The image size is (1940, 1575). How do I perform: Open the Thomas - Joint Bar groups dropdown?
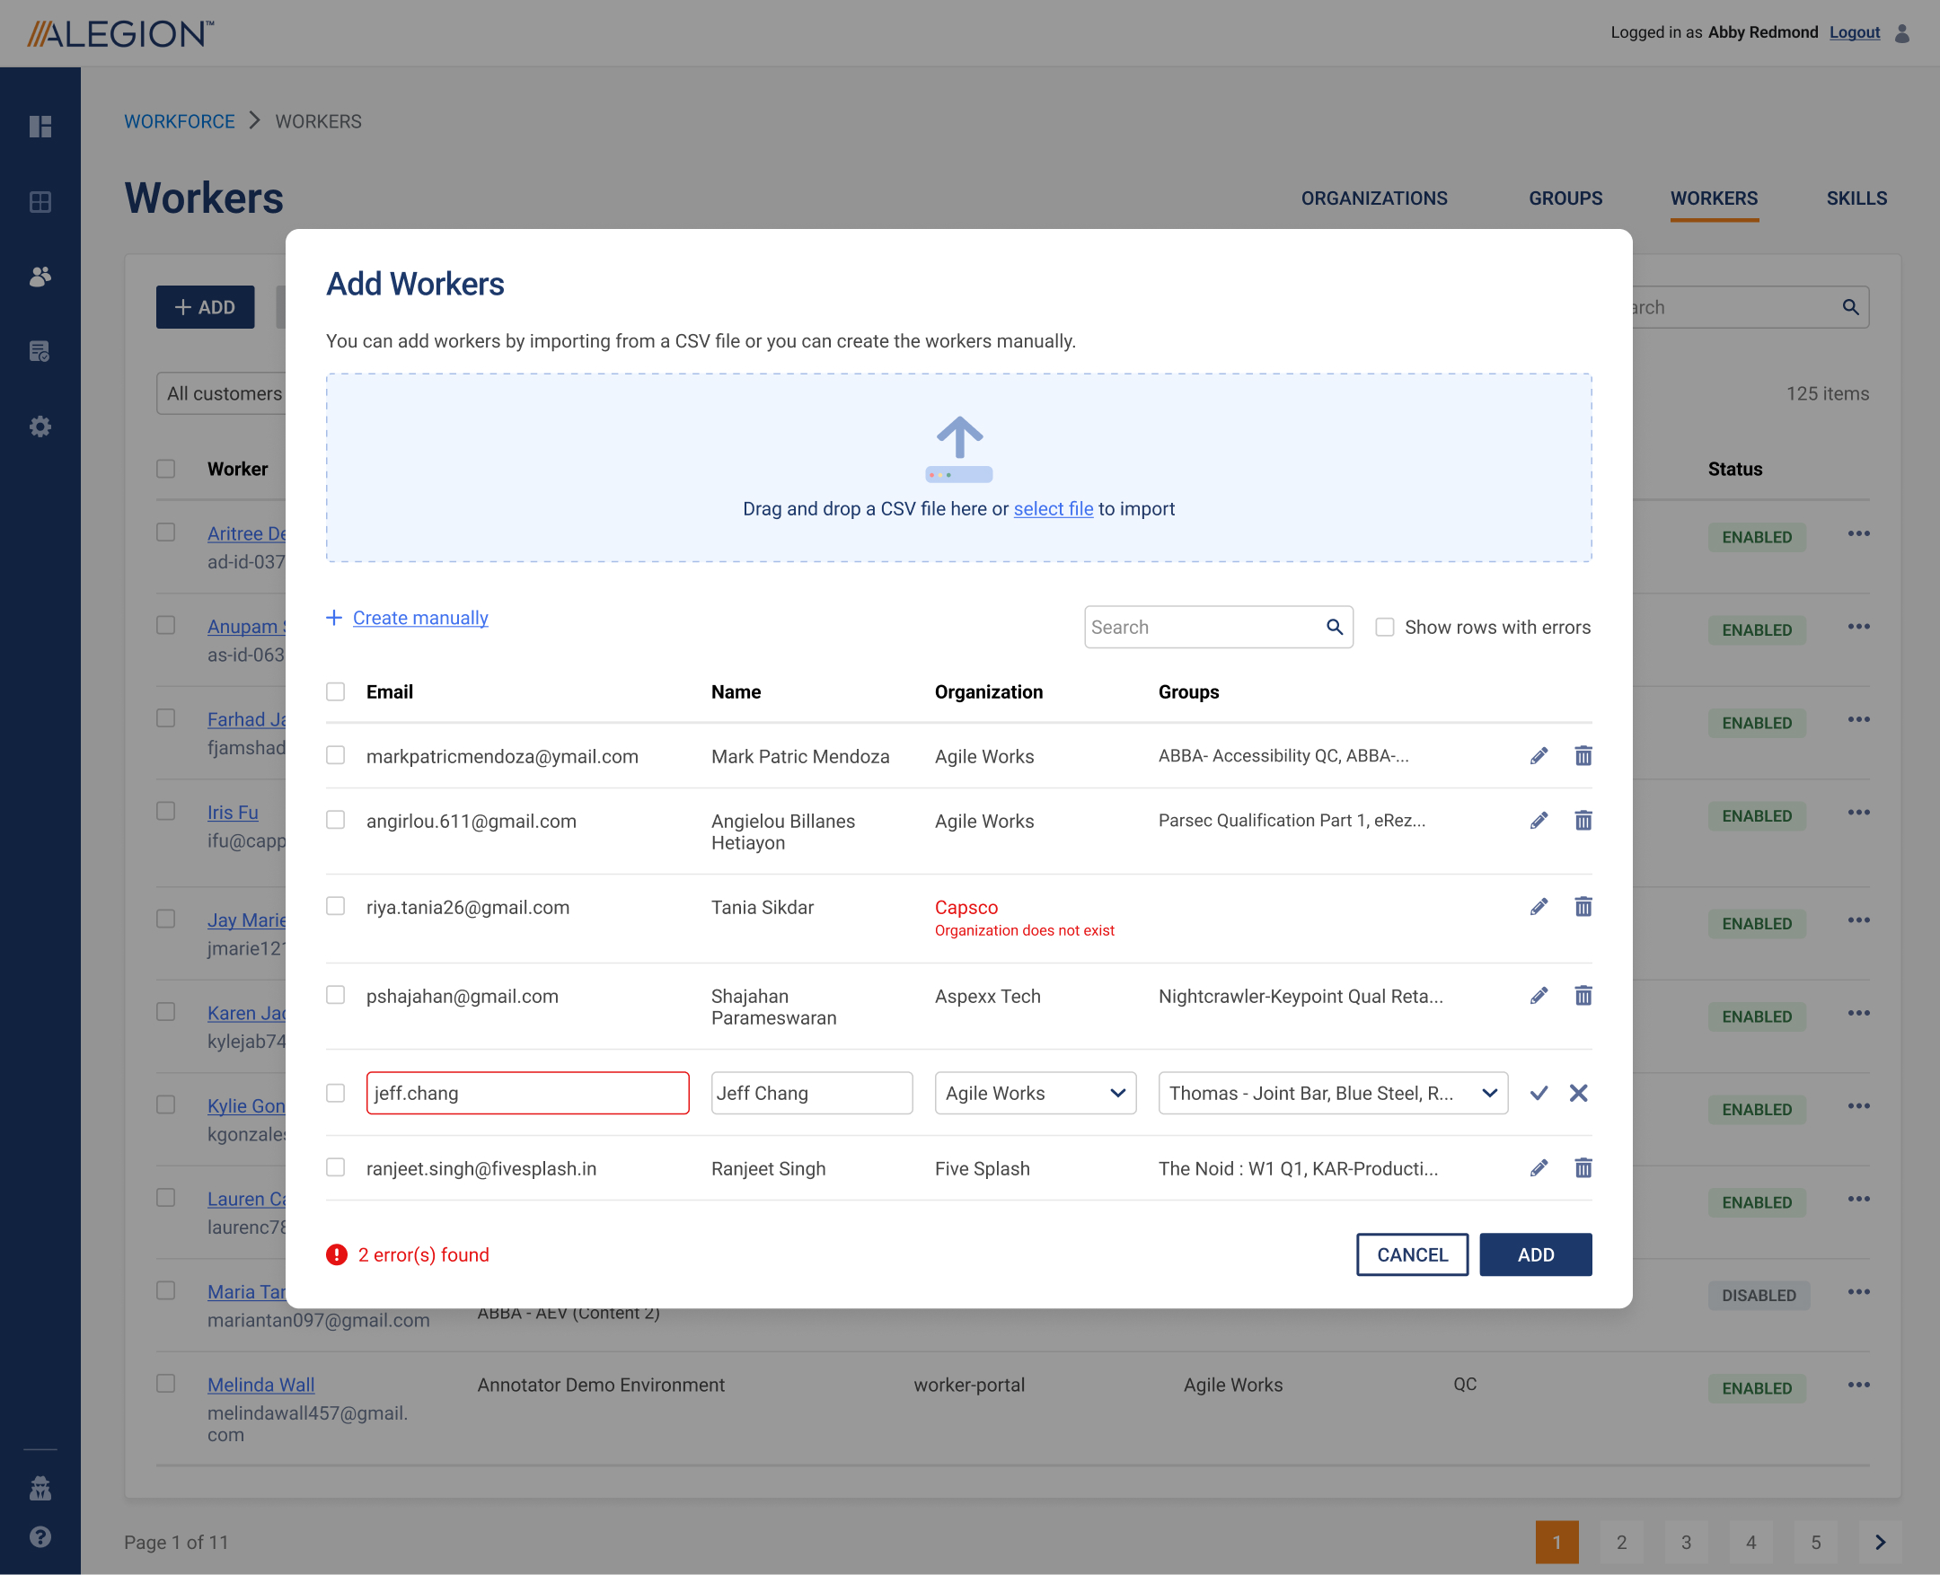click(1333, 1093)
